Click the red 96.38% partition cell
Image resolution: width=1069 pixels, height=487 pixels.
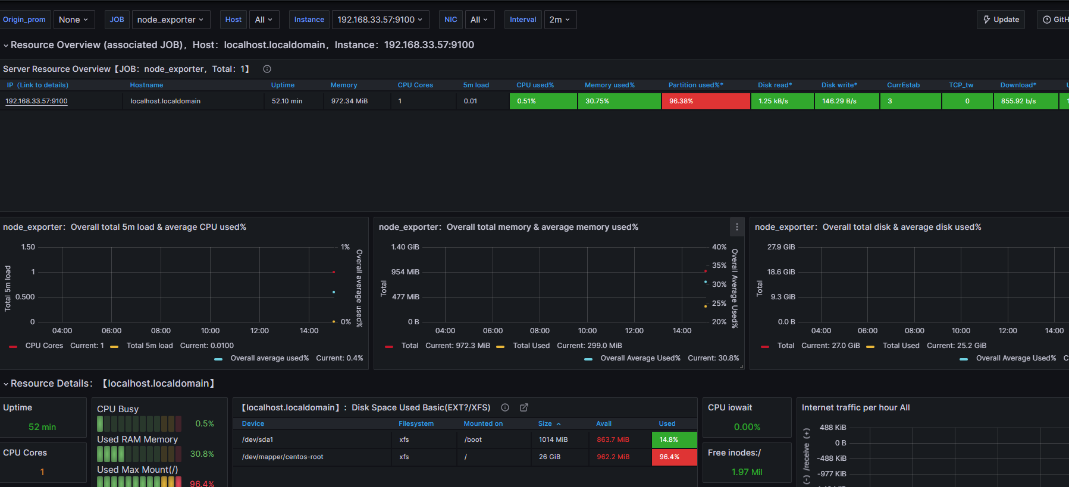pyautogui.click(x=706, y=101)
